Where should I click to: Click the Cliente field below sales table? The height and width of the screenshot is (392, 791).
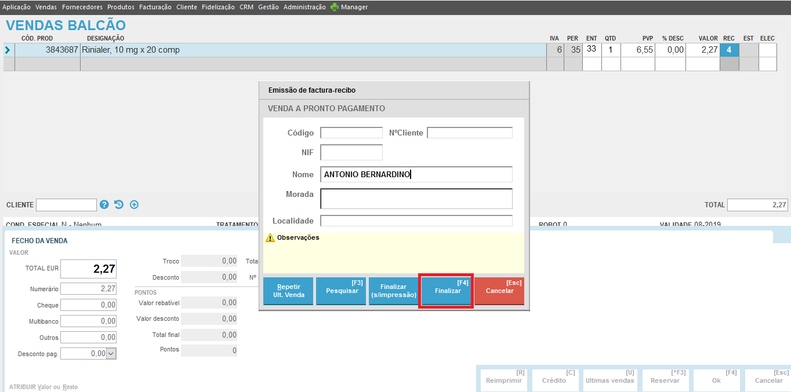coord(66,205)
